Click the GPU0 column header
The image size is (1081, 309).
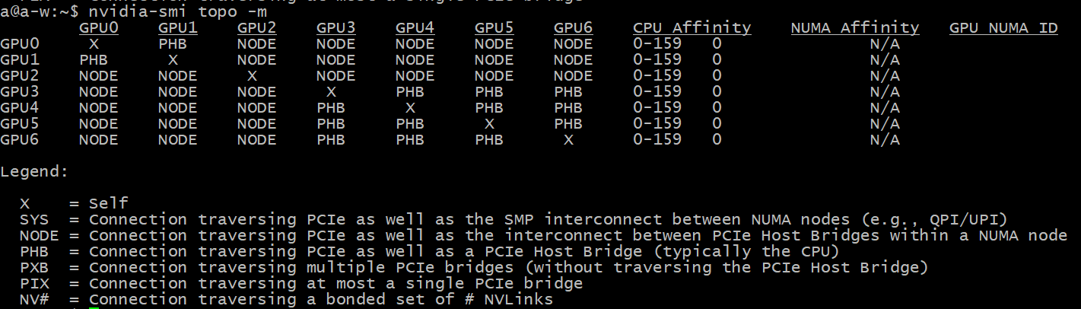click(x=98, y=28)
